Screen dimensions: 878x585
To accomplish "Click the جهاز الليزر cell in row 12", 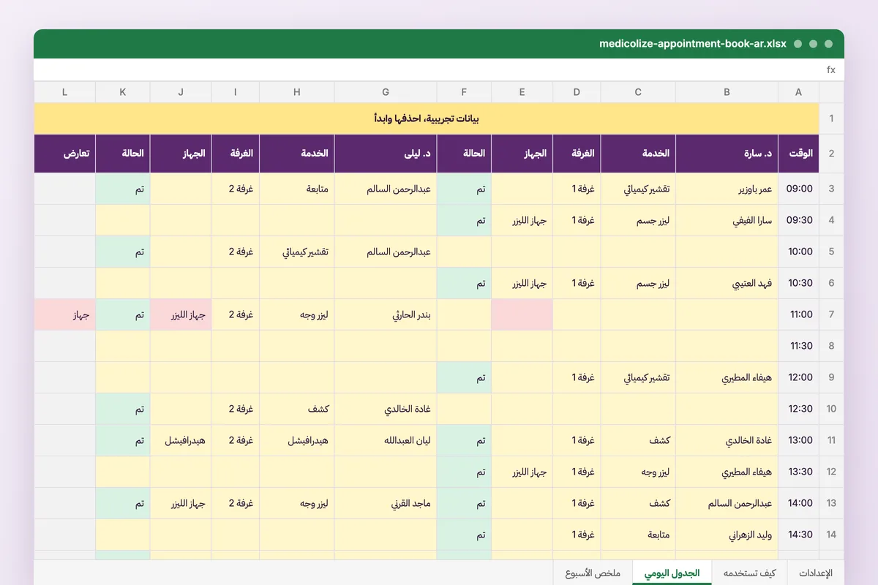I will [522, 472].
